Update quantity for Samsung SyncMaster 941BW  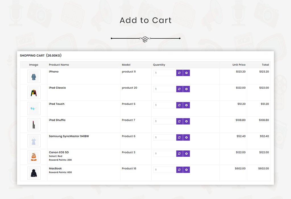point(180,138)
